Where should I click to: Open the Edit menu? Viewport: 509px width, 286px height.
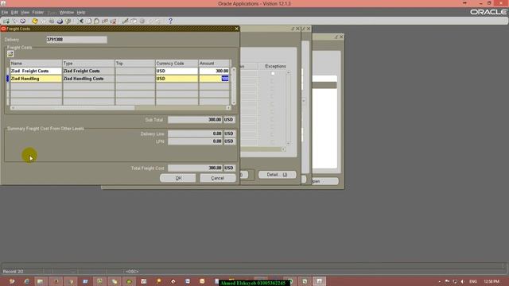pyautogui.click(x=14, y=13)
